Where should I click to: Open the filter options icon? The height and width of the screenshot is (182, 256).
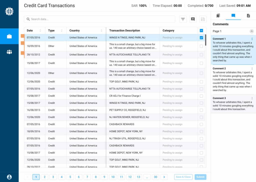[x=183, y=19]
